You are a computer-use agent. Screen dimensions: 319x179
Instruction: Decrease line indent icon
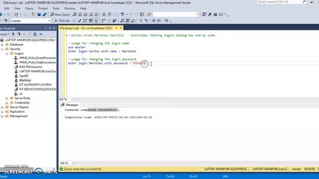coord(154,21)
